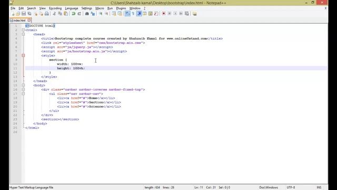Toggle Synchronize Horizontal Scrolling icon
Image resolution: width=337 pixels, height=190 pixels.
coord(120,14)
